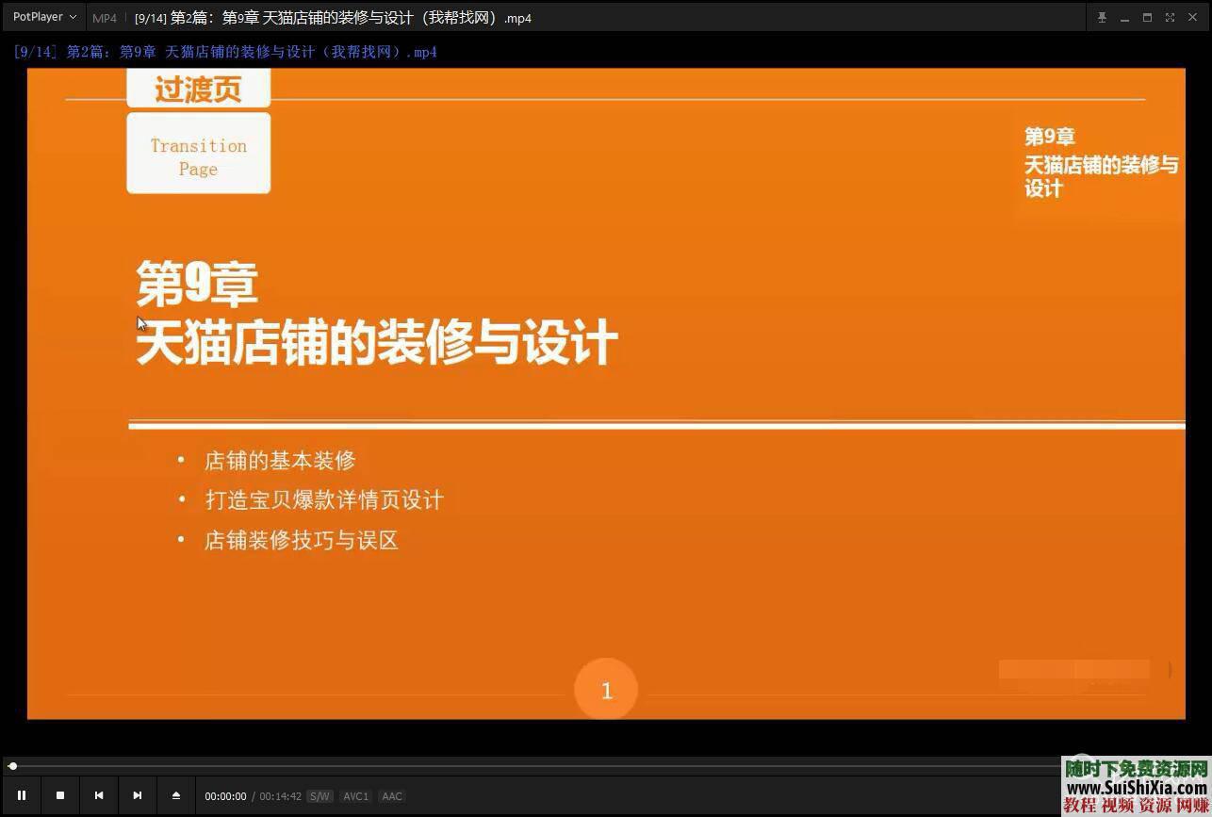Skip to the next playlist file
This screenshot has width=1212, height=817.
coord(138,795)
